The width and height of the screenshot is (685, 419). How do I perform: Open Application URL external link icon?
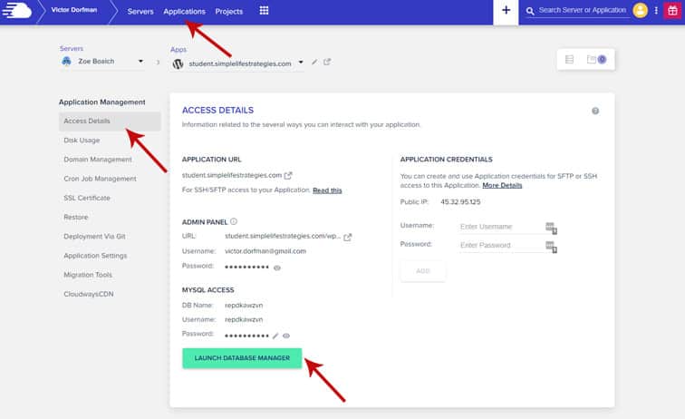[x=288, y=175]
